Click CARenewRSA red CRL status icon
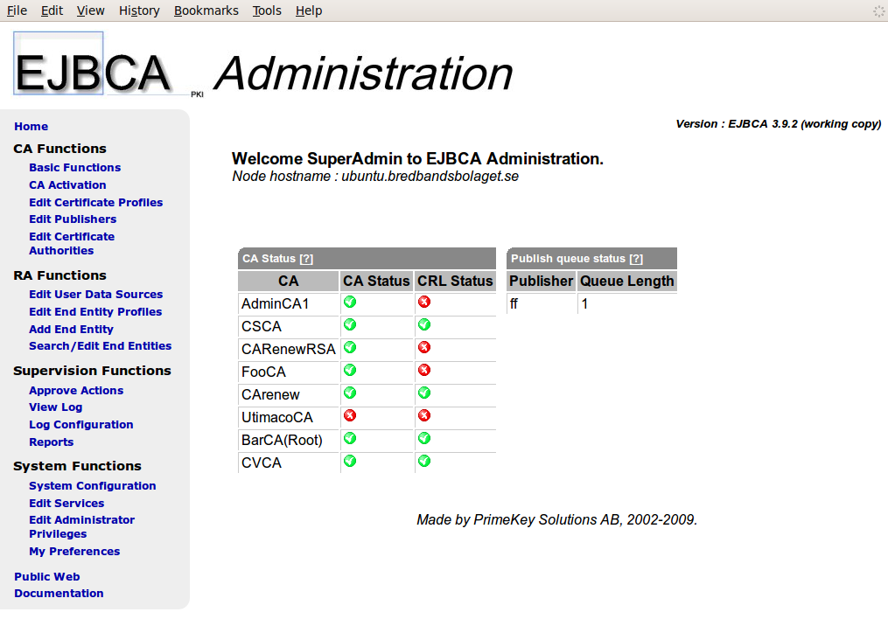888x640 pixels. click(x=424, y=347)
